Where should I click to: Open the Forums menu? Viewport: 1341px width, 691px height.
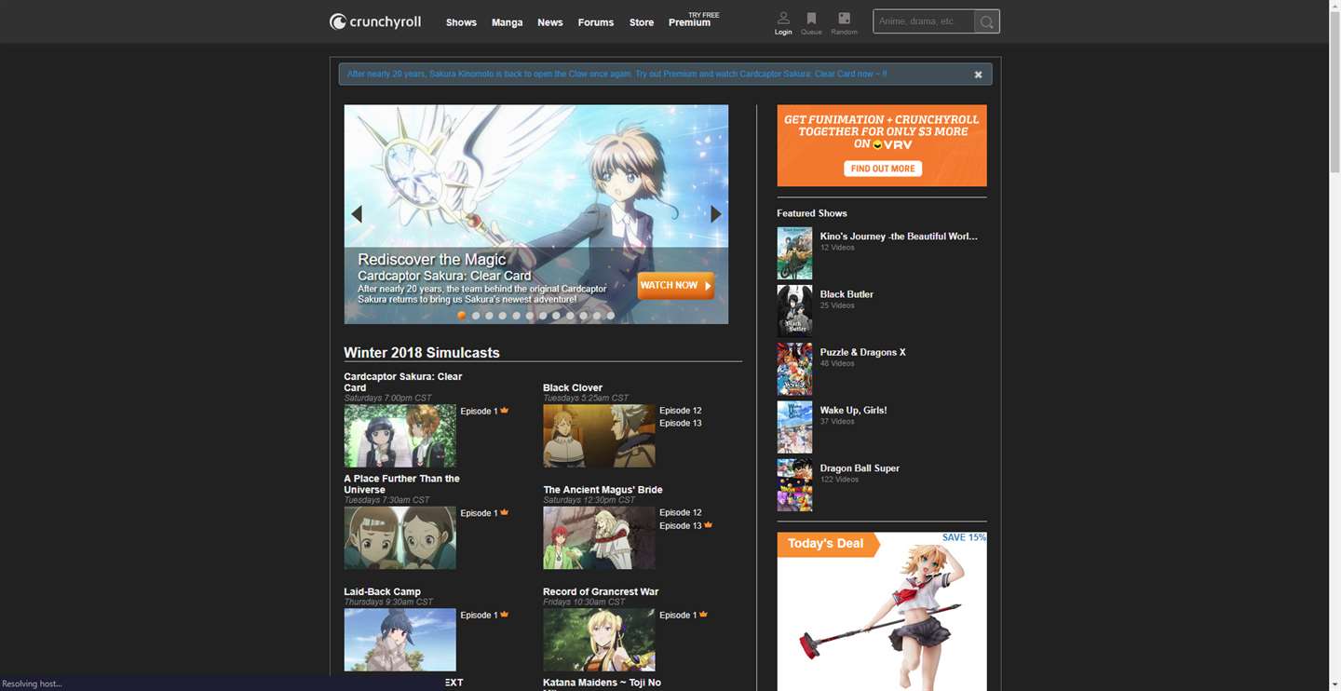tap(595, 22)
